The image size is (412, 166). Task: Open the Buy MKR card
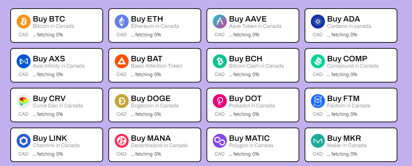click(351, 145)
